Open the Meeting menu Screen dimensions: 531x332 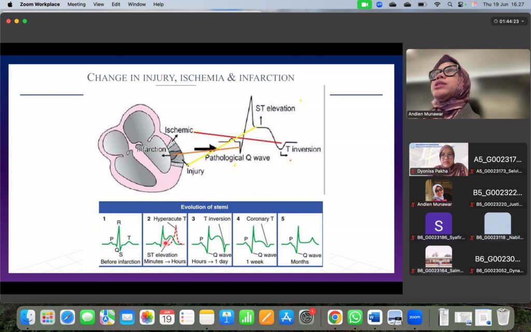click(76, 4)
